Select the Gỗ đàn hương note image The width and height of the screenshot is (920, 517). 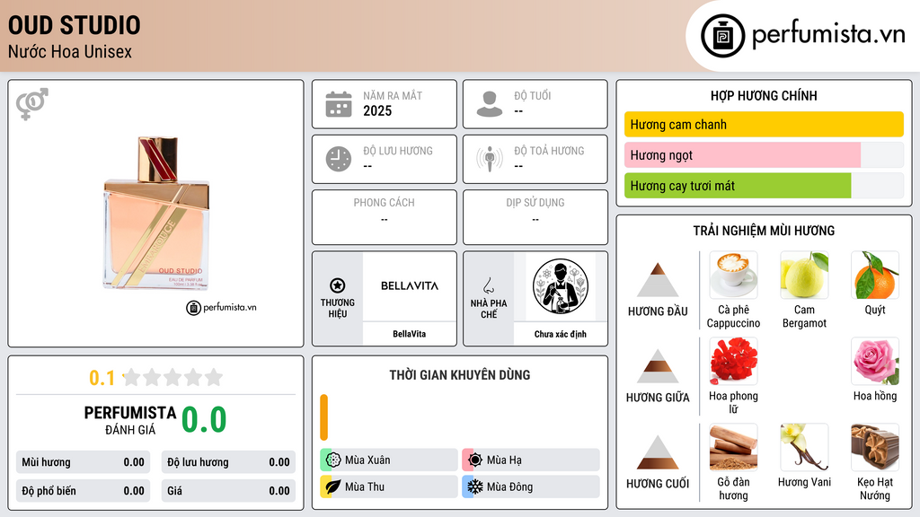733,447
